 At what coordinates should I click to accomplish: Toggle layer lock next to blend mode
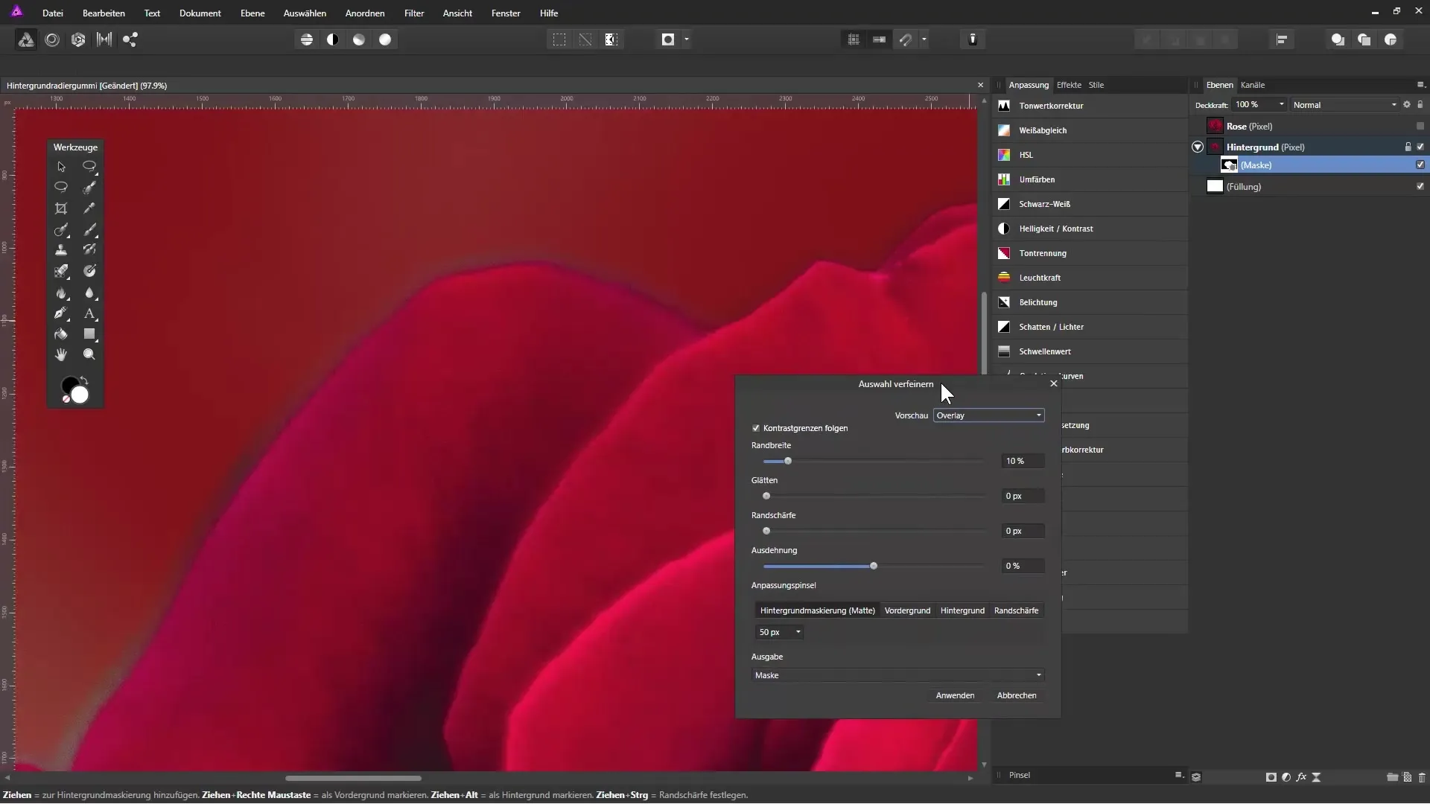pyautogui.click(x=1420, y=104)
